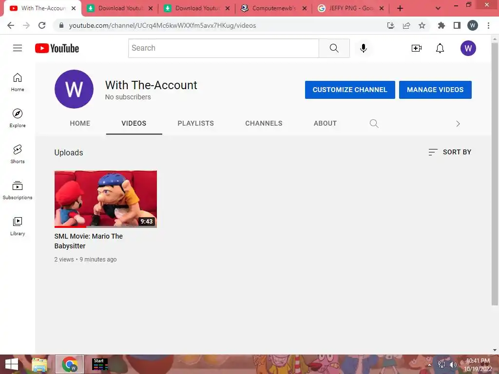
Task: Reload the page
Action: click(x=42, y=25)
